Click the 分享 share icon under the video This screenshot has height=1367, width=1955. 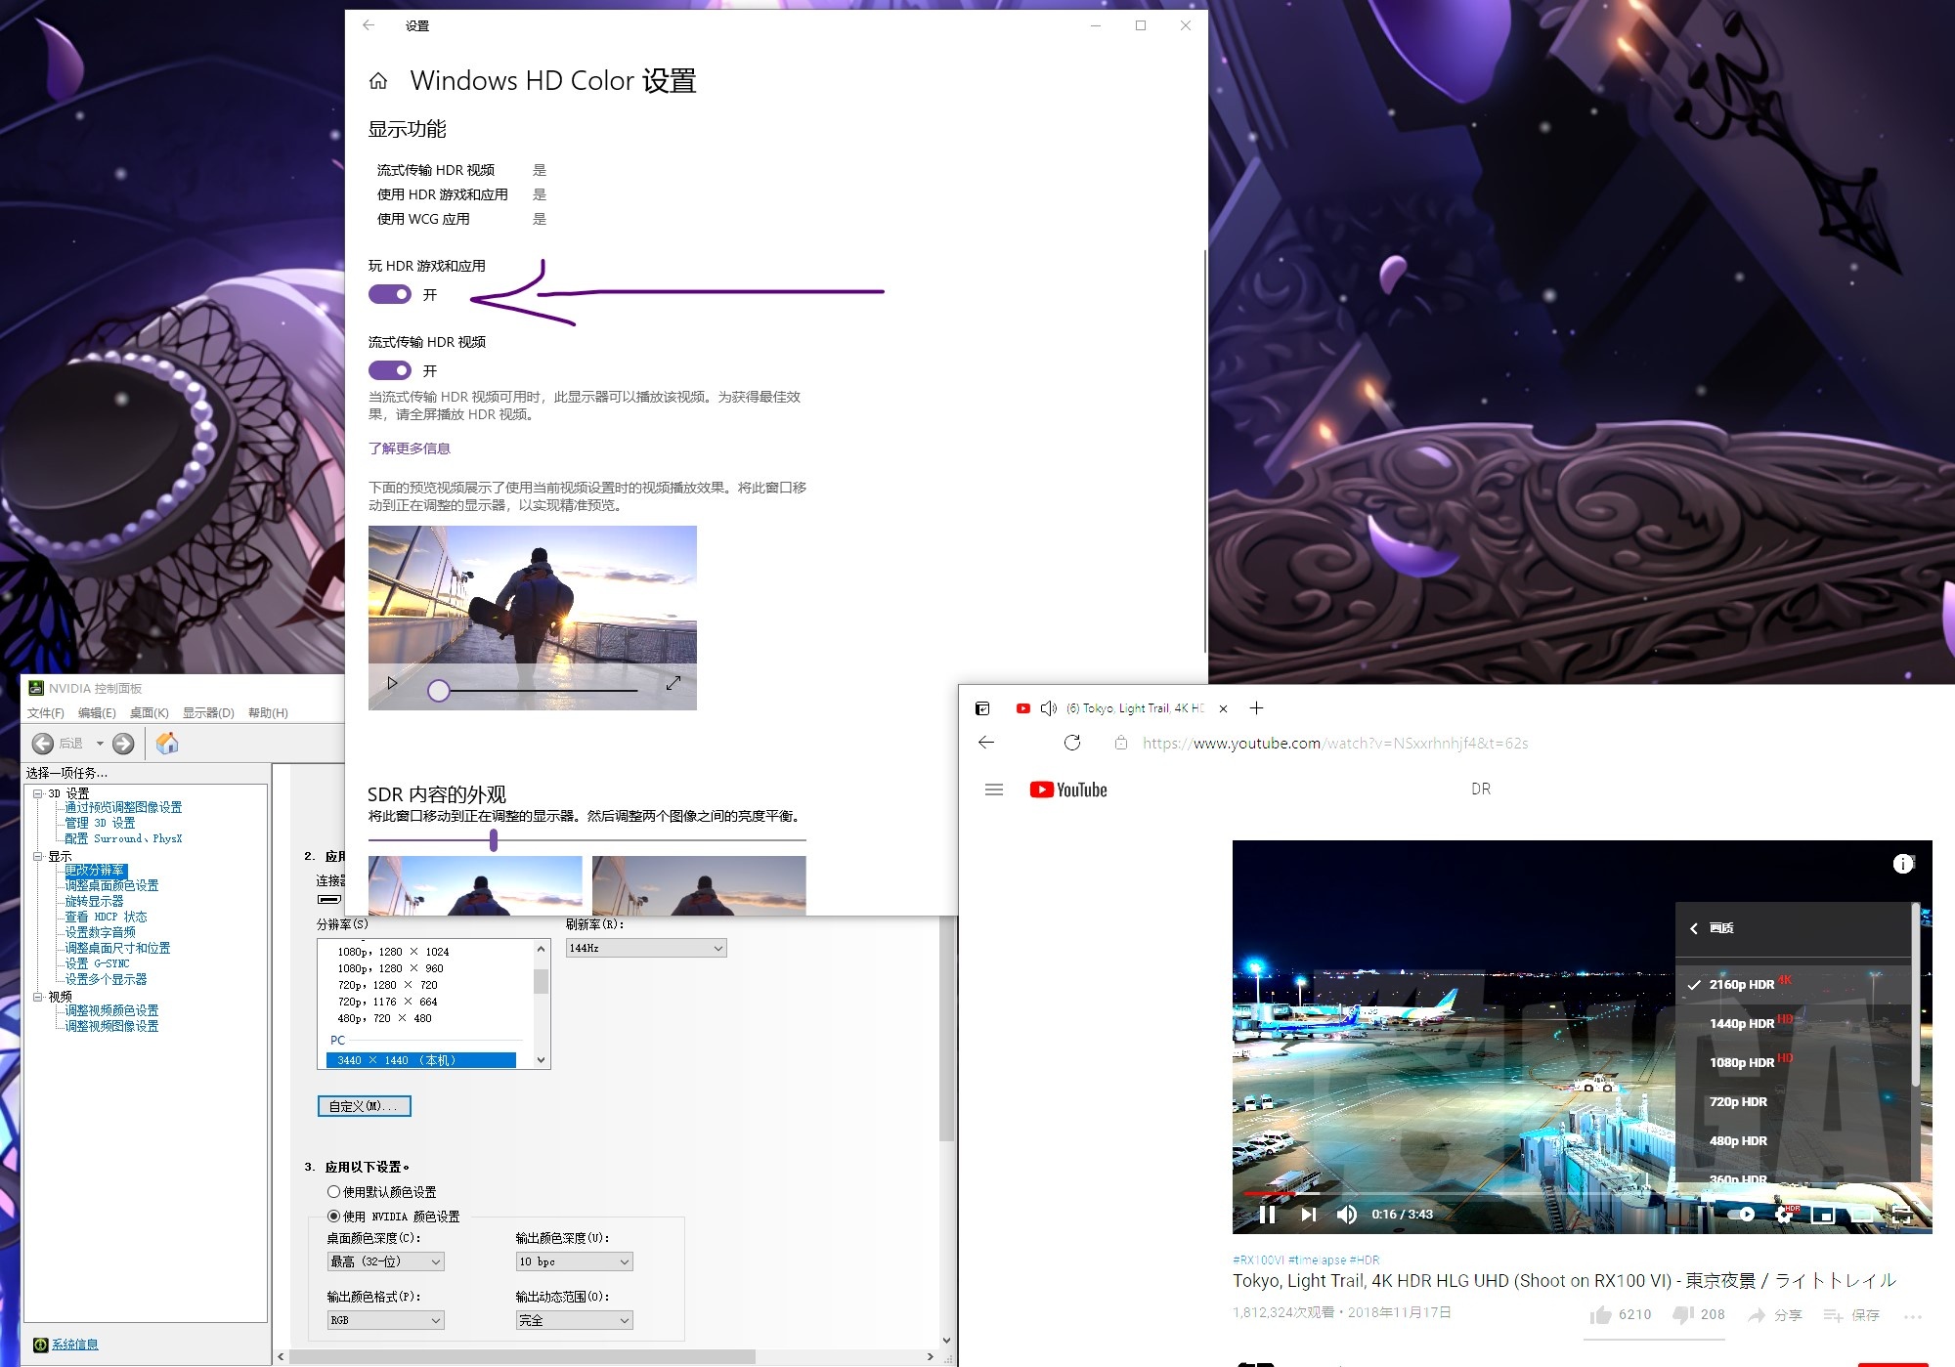pos(1757,1314)
